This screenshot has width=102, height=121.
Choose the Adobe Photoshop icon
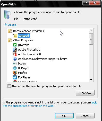15,50
